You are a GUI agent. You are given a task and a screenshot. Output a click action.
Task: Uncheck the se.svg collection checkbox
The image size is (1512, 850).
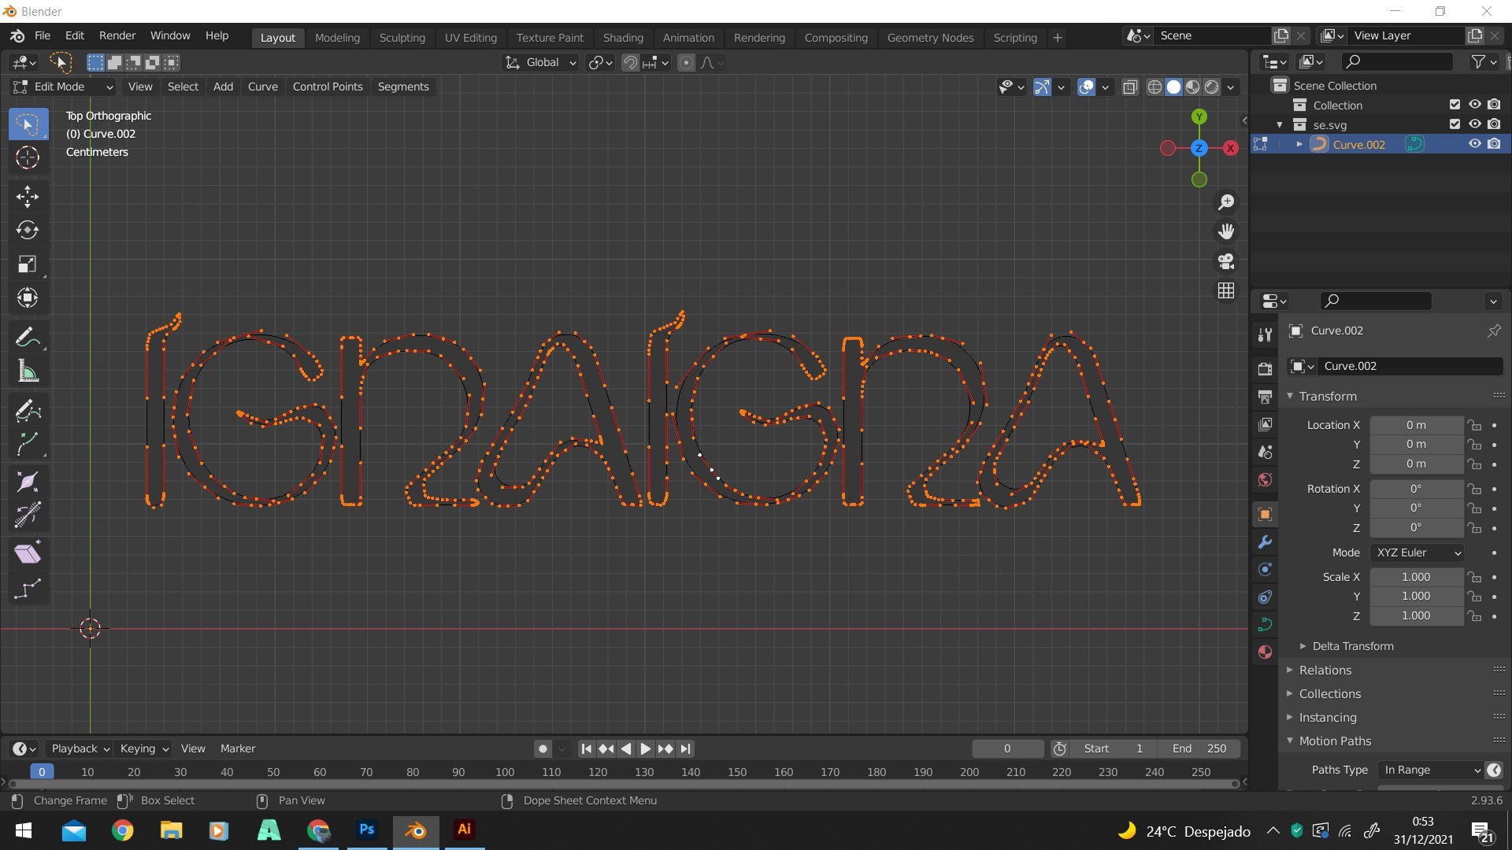tap(1455, 124)
